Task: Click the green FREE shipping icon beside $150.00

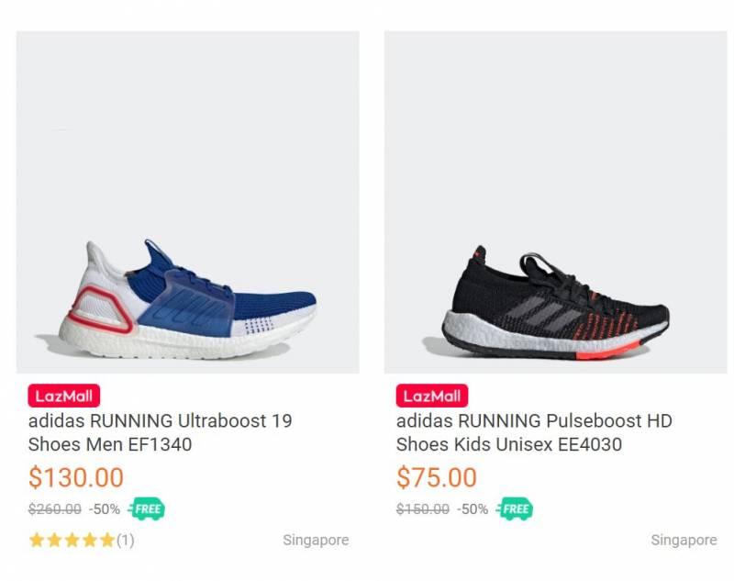Action: coord(515,508)
